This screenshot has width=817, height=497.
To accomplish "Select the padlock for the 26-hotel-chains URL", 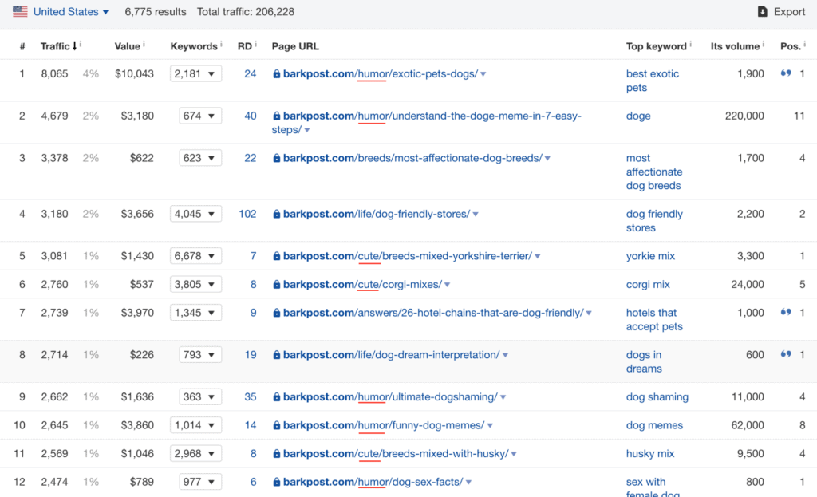I will 277,313.
